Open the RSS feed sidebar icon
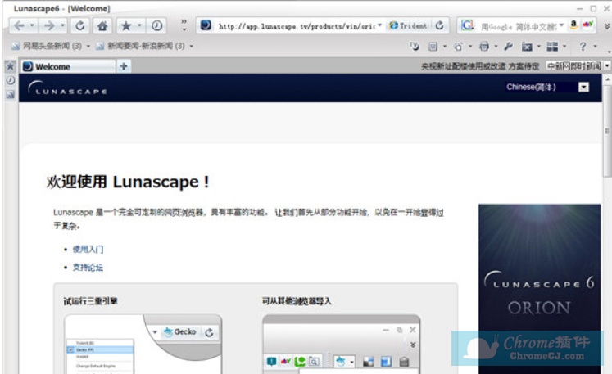This screenshot has height=374, width=612. 10,94
